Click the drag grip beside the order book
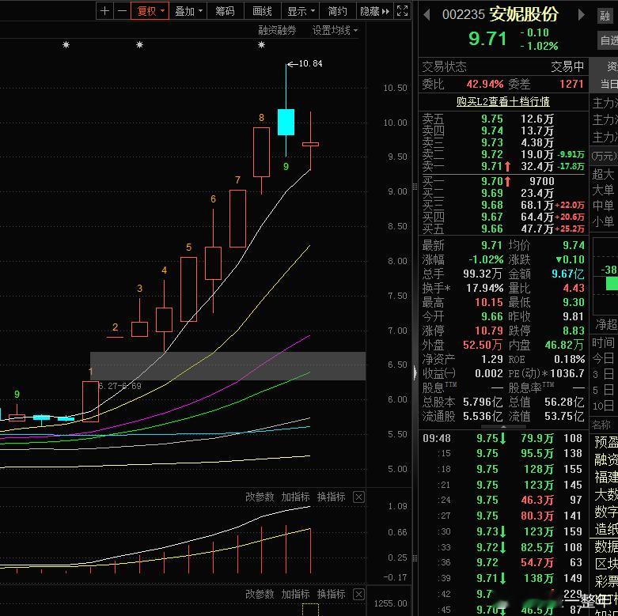The width and height of the screenshot is (618, 616). (415, 187)
